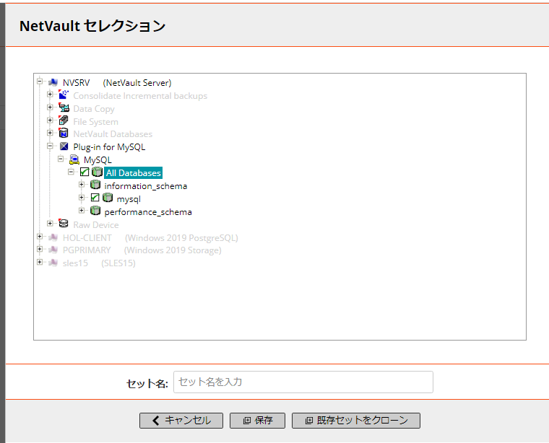
Task: Click the information_schema database icon
Action: (x=95, y=185)
